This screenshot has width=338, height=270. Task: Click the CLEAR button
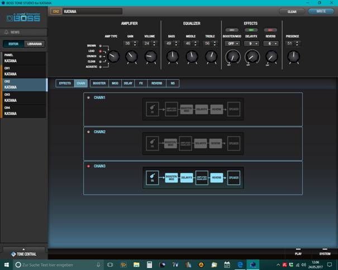292,12
